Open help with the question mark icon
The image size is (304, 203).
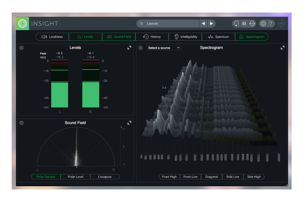(x=271, y=24)
